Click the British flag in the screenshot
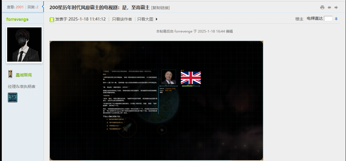This screenshot has width=346, height=161. click(191, 78)
